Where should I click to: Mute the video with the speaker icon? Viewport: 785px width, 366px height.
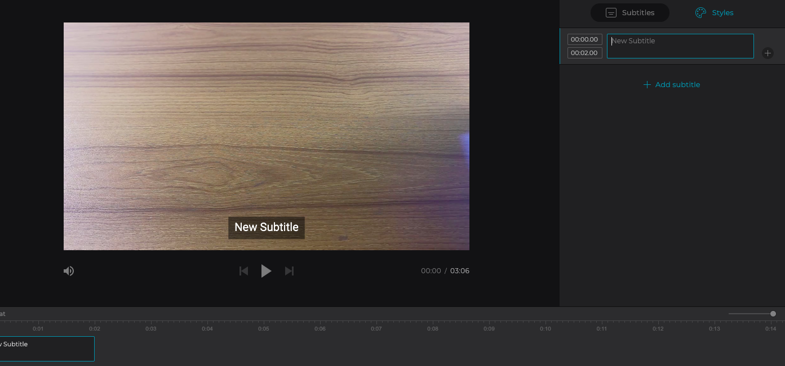point(69,271)
